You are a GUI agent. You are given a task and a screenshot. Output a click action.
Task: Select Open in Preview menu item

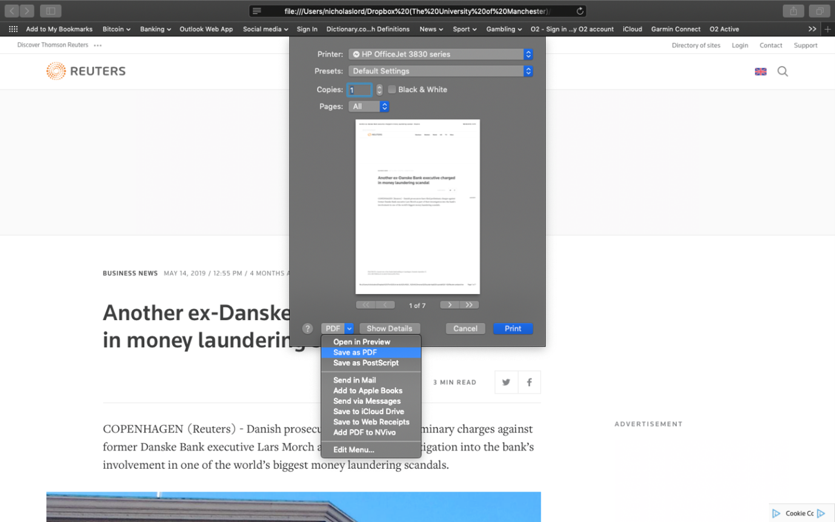pyautogui.click(x=362, y=342)
